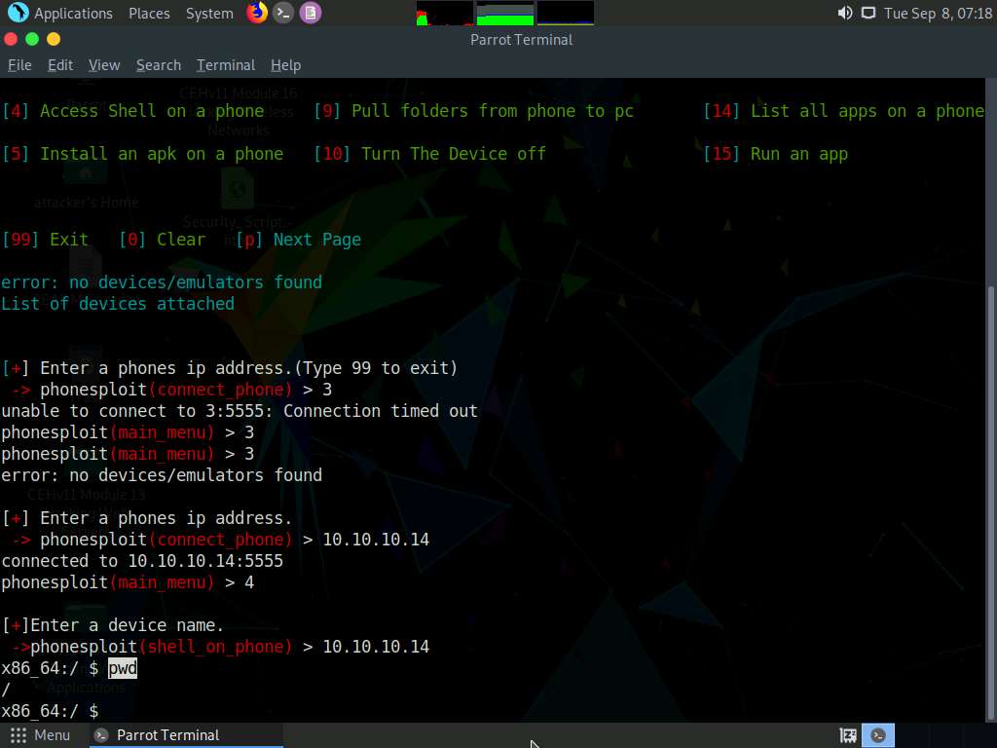997x748 pixels.
Task: Open the Menu launcher in bottom-left corner
Action: point(42,735)
